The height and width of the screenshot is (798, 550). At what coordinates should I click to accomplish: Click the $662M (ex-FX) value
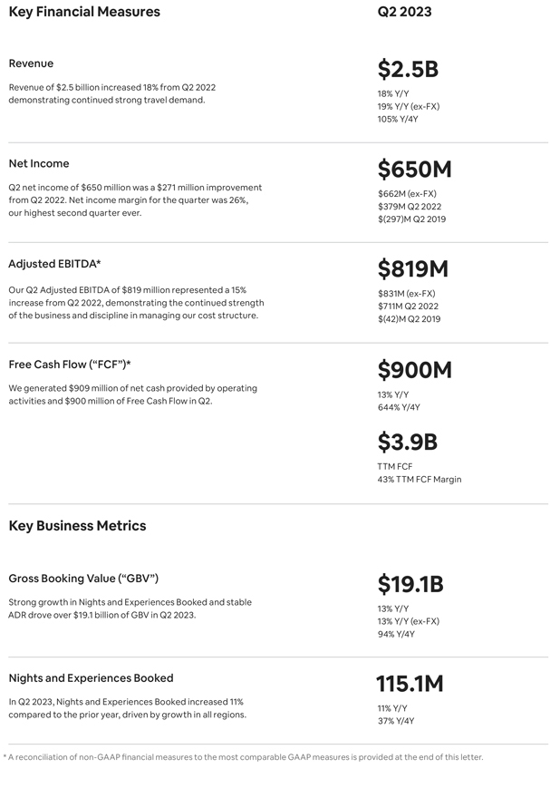[x=407, y=193]
